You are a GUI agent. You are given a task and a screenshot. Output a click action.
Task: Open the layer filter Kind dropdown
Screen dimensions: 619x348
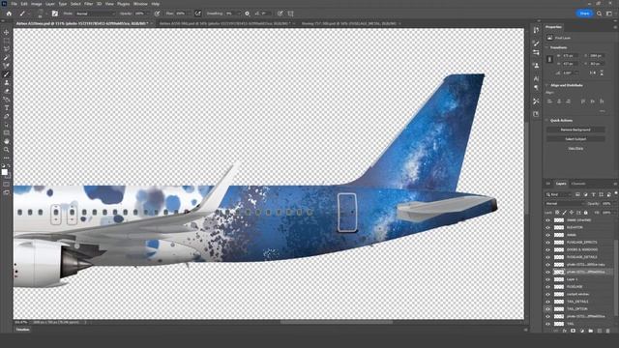point(559,194)
